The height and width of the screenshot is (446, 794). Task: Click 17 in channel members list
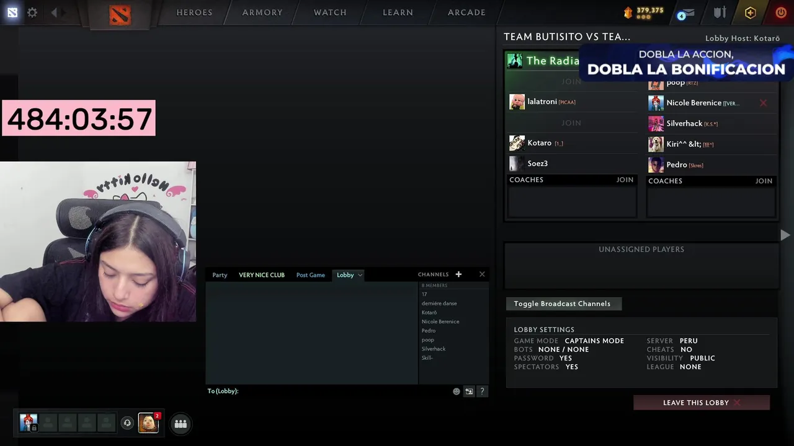[x=424, y=294]
